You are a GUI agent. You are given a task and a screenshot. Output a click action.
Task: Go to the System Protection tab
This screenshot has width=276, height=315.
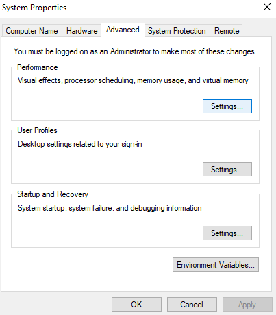pos(177,31)
